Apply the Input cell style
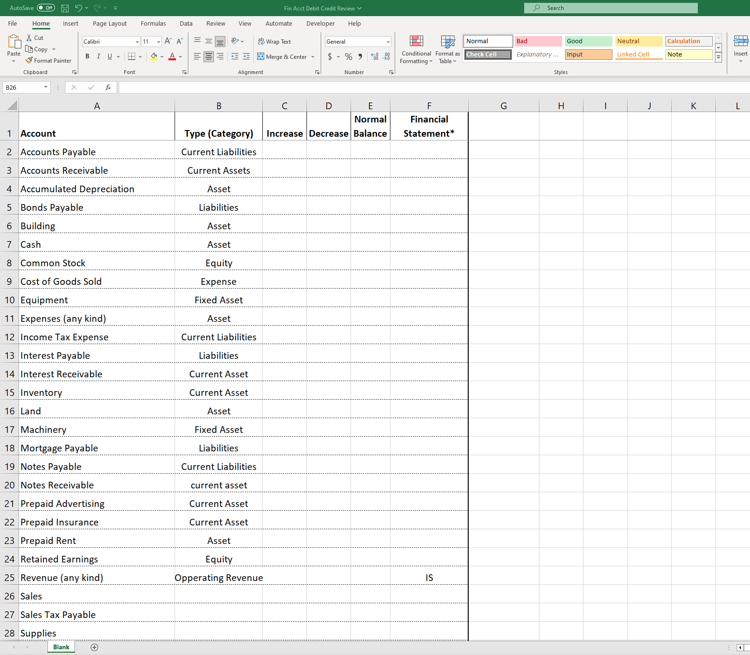Viewport: 750px width, 655px height. coord(589,55)
